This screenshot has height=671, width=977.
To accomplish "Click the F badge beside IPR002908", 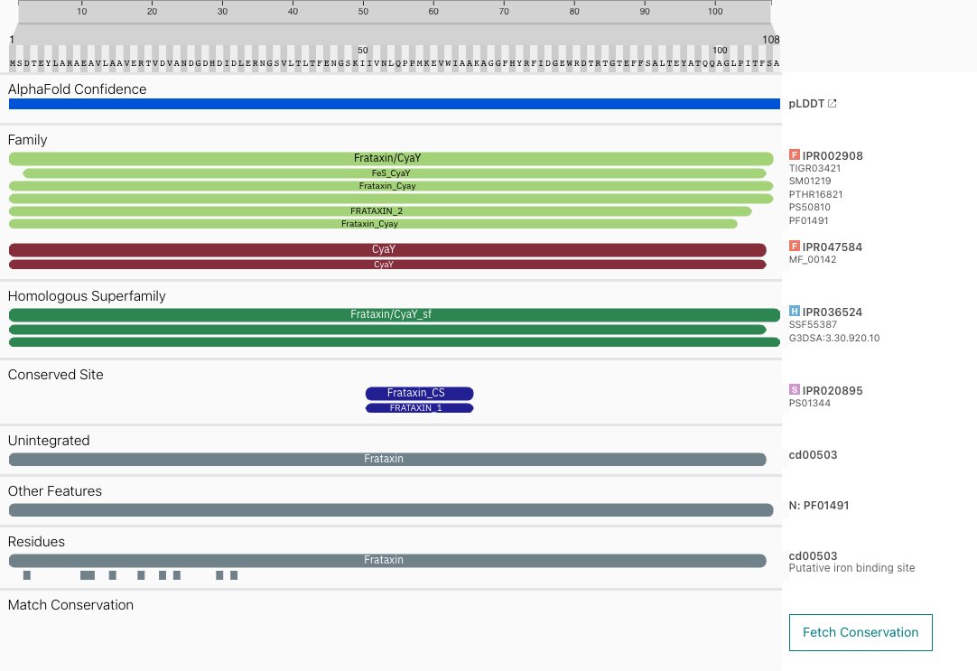I will click(x=795, y=154).
